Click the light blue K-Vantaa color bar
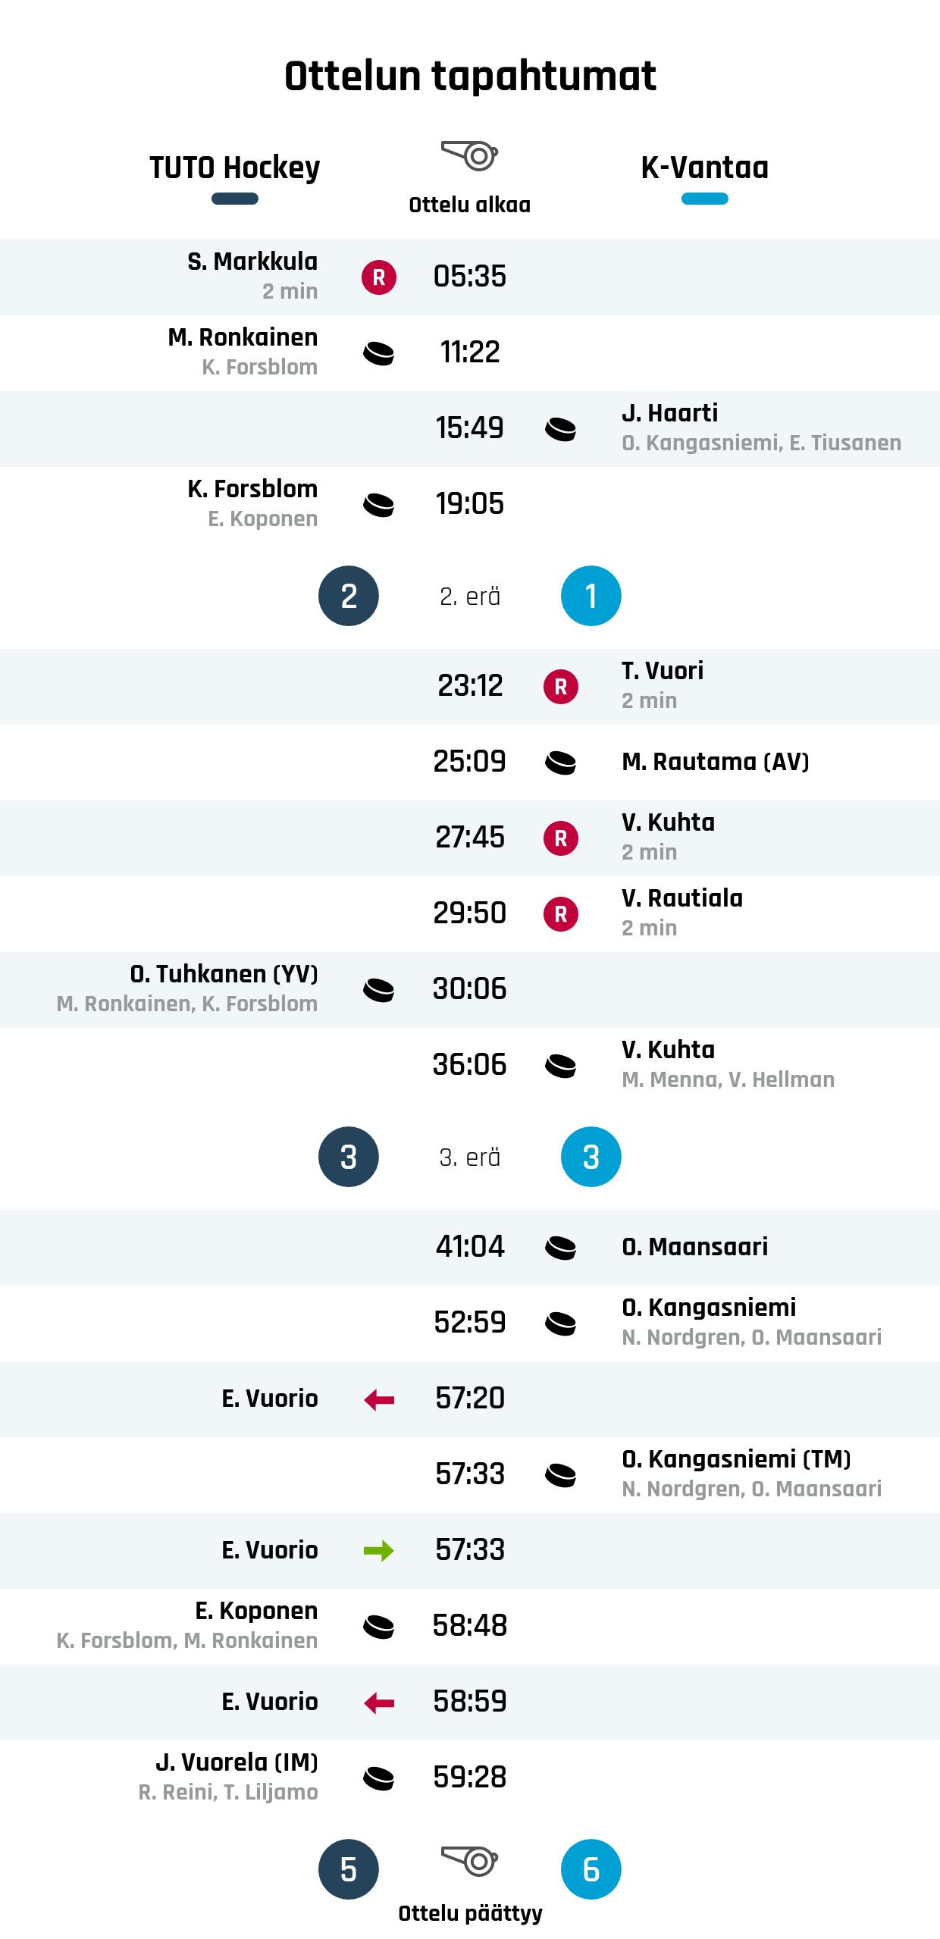The width and height of the screenshot is (940, 1939). coord(705,199)
